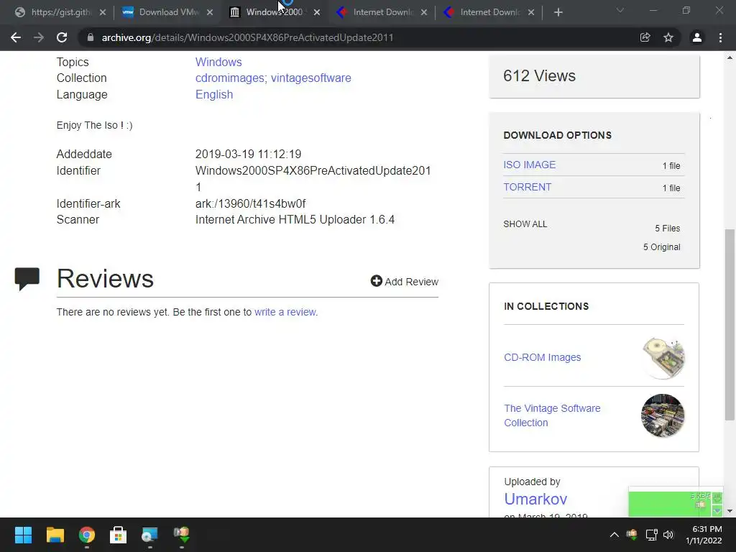Click SHOW ALL download options
Image resolution: width=736 pixels, height=552 pixels.
click(x=525, y=224)
